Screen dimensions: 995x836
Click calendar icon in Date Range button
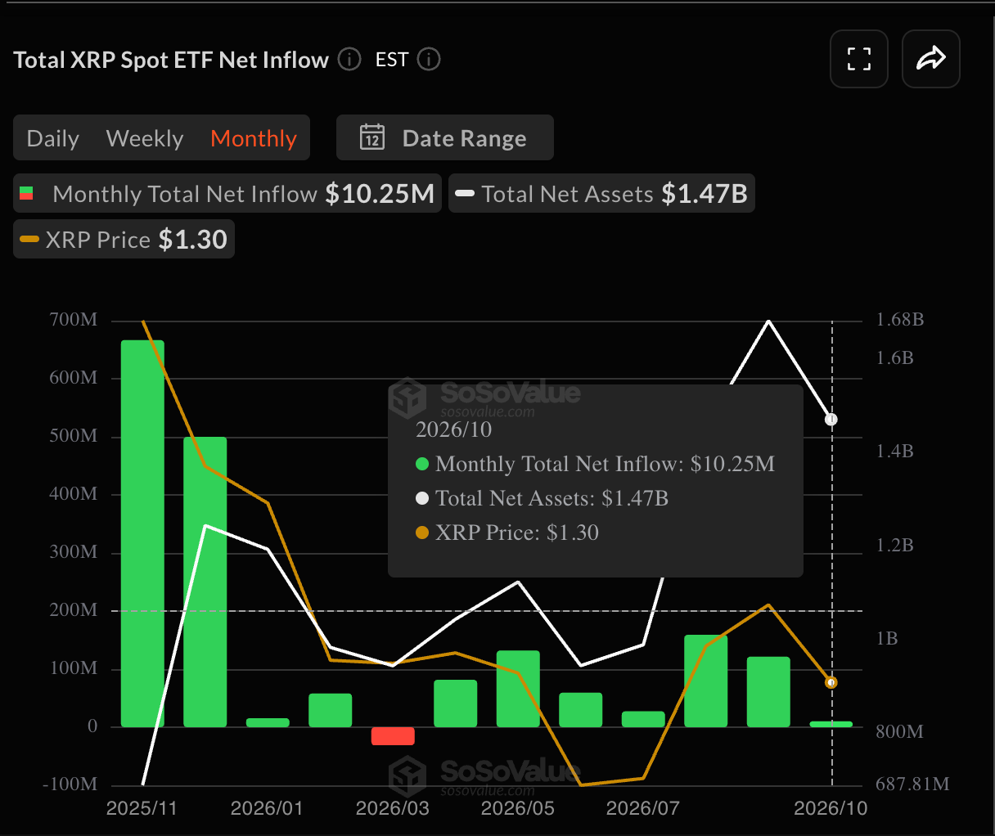372,137
